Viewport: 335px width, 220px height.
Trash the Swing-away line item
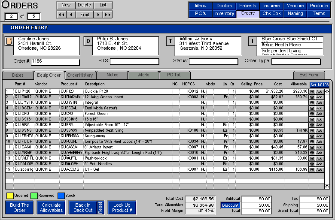[x=312, y=136]
